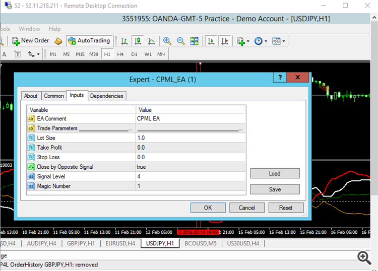Viewport: 378px width, 271px height.
Task: Open the Window menu
Action: 29,29
